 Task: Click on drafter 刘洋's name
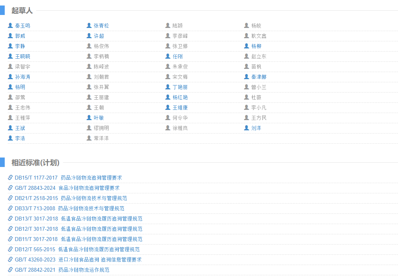point(256,128)
